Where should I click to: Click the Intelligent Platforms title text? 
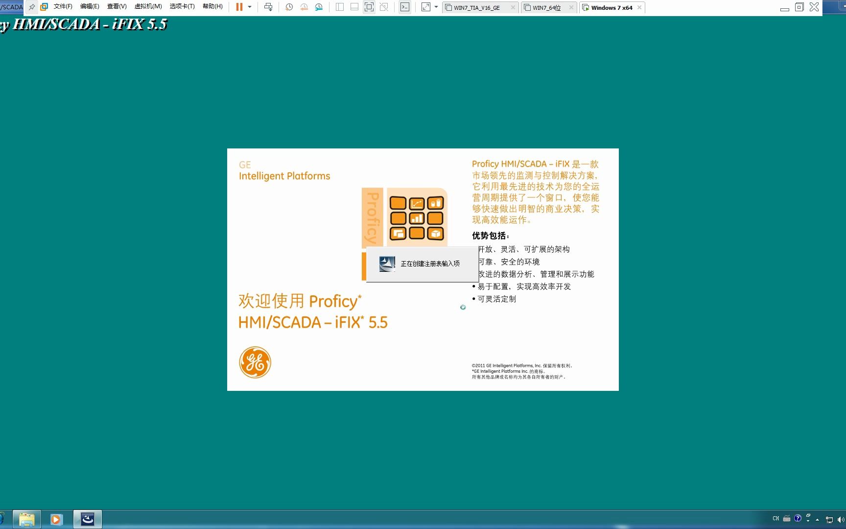coord(284,176)
